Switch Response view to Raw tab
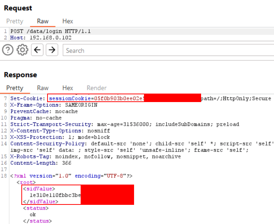Image resolution: width=274 pixels, height=224 pixels. (x=43, y=88)
